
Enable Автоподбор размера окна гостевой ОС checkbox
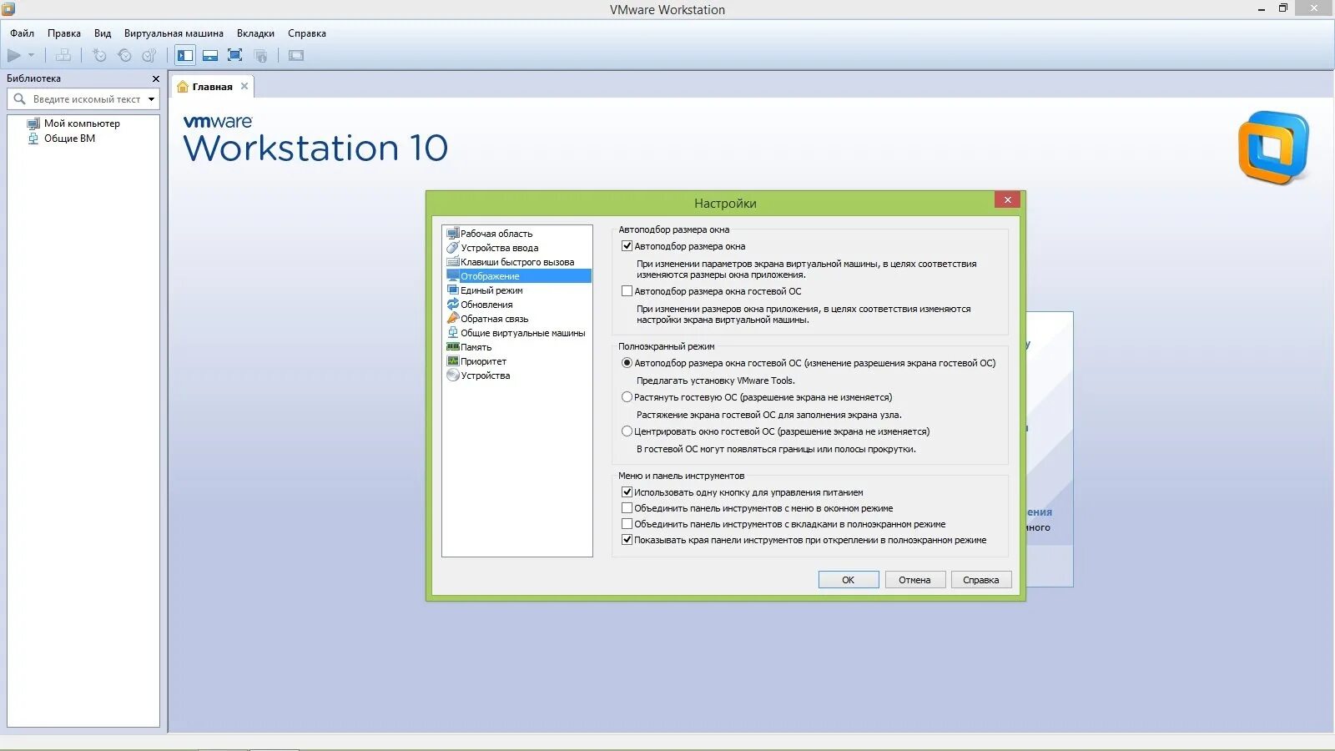627,290
